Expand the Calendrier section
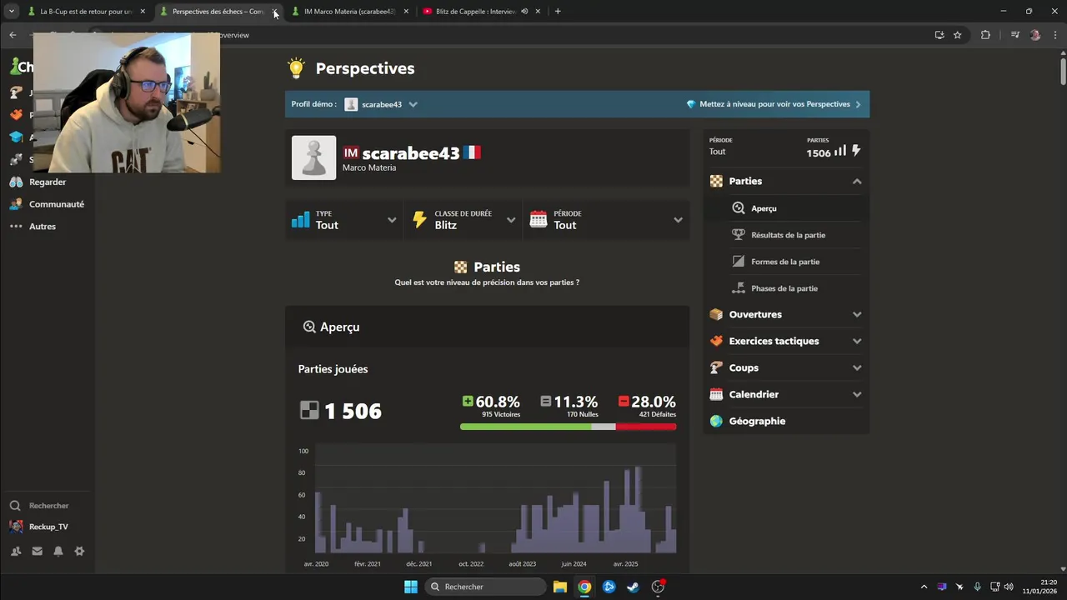This screenshot has height=600, width=1067. 786,394
